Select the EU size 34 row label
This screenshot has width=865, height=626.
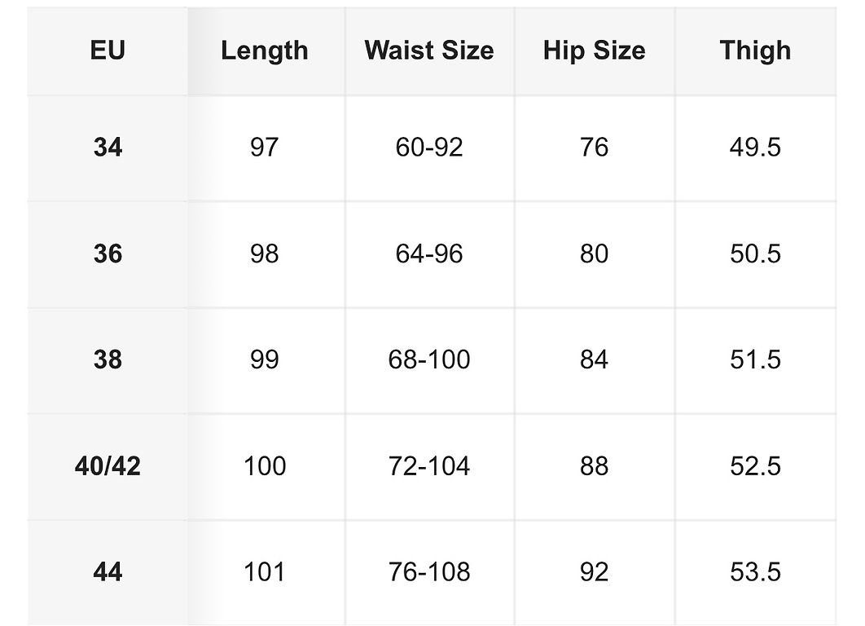pyautogui.click(x=108, y=148)
